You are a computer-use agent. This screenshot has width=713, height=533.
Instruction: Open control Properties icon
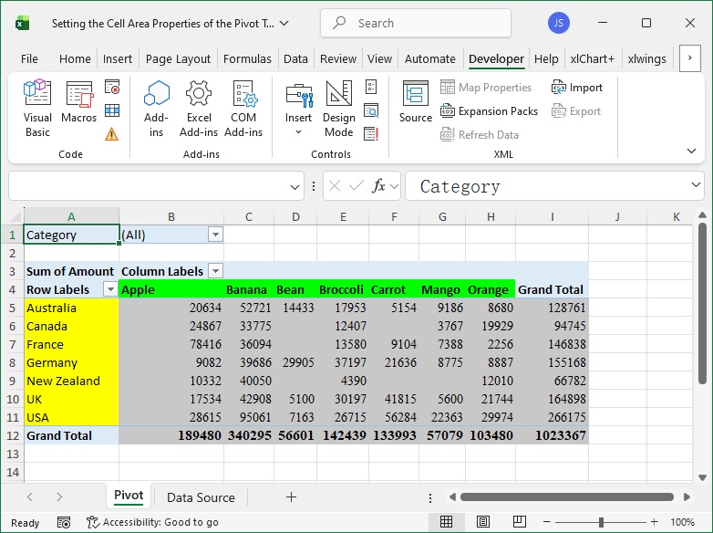(x=371, y=87)
